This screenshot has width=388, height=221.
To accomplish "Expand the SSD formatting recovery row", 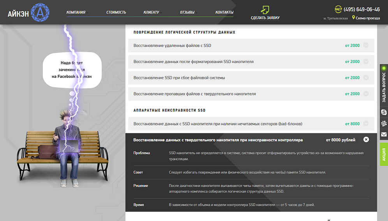I will pos(365,62).
